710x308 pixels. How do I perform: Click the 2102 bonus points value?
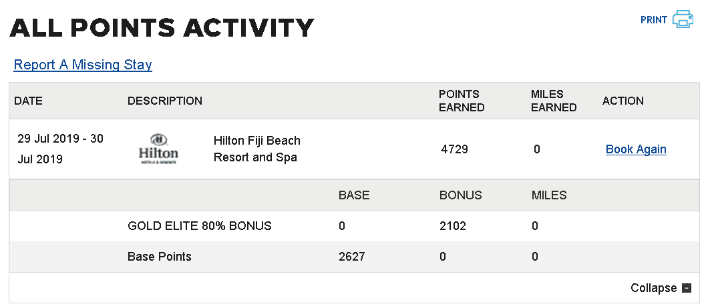pyautogui.click(x=452, y=226)
